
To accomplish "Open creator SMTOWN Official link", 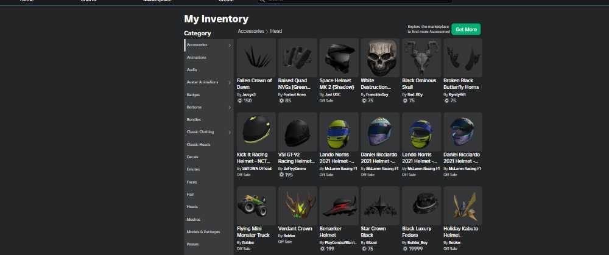I will point(256,169).
